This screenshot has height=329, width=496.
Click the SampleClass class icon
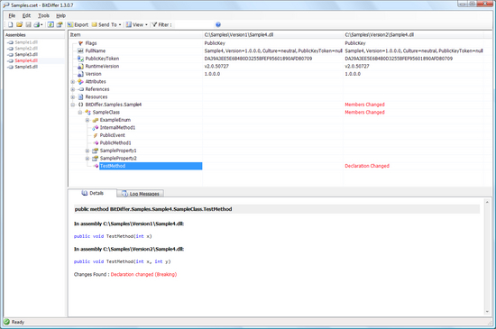(x=88, y=112)
